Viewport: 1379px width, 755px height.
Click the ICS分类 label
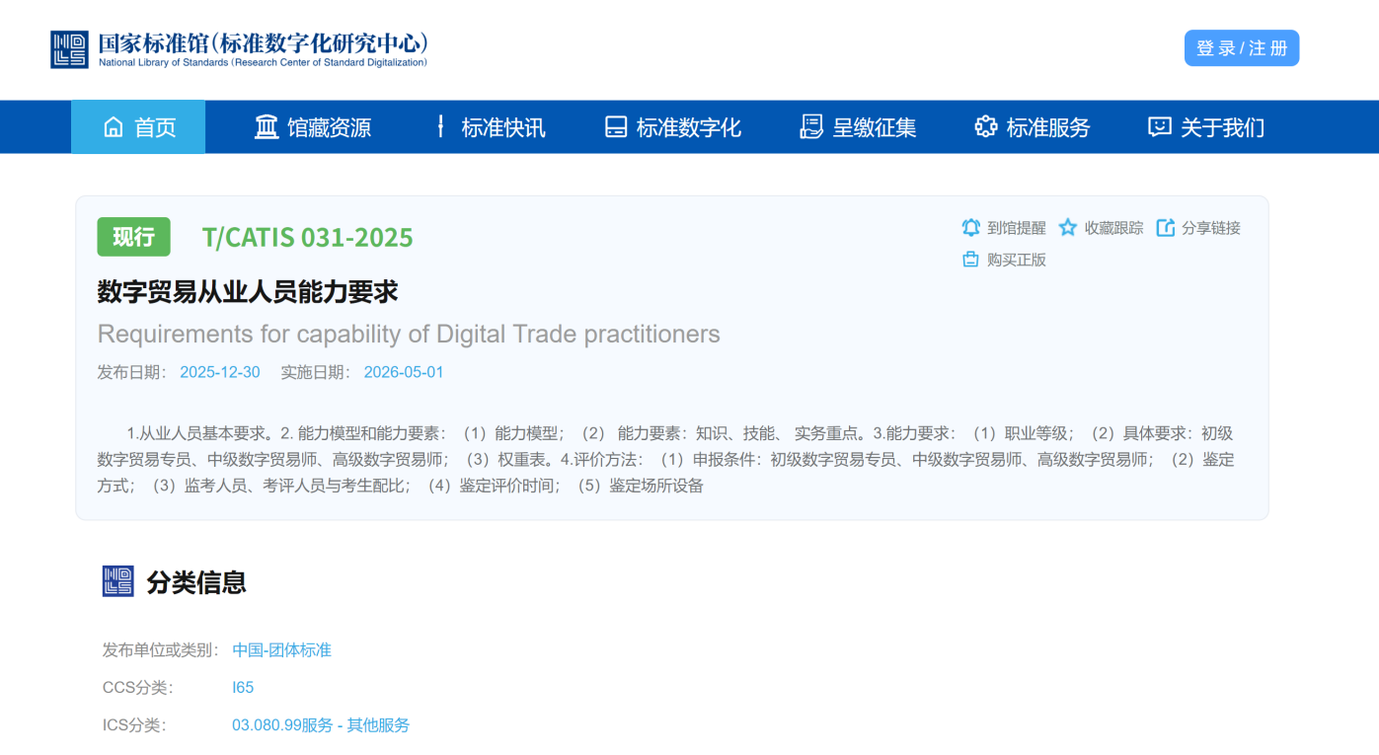tap(134, 725)
